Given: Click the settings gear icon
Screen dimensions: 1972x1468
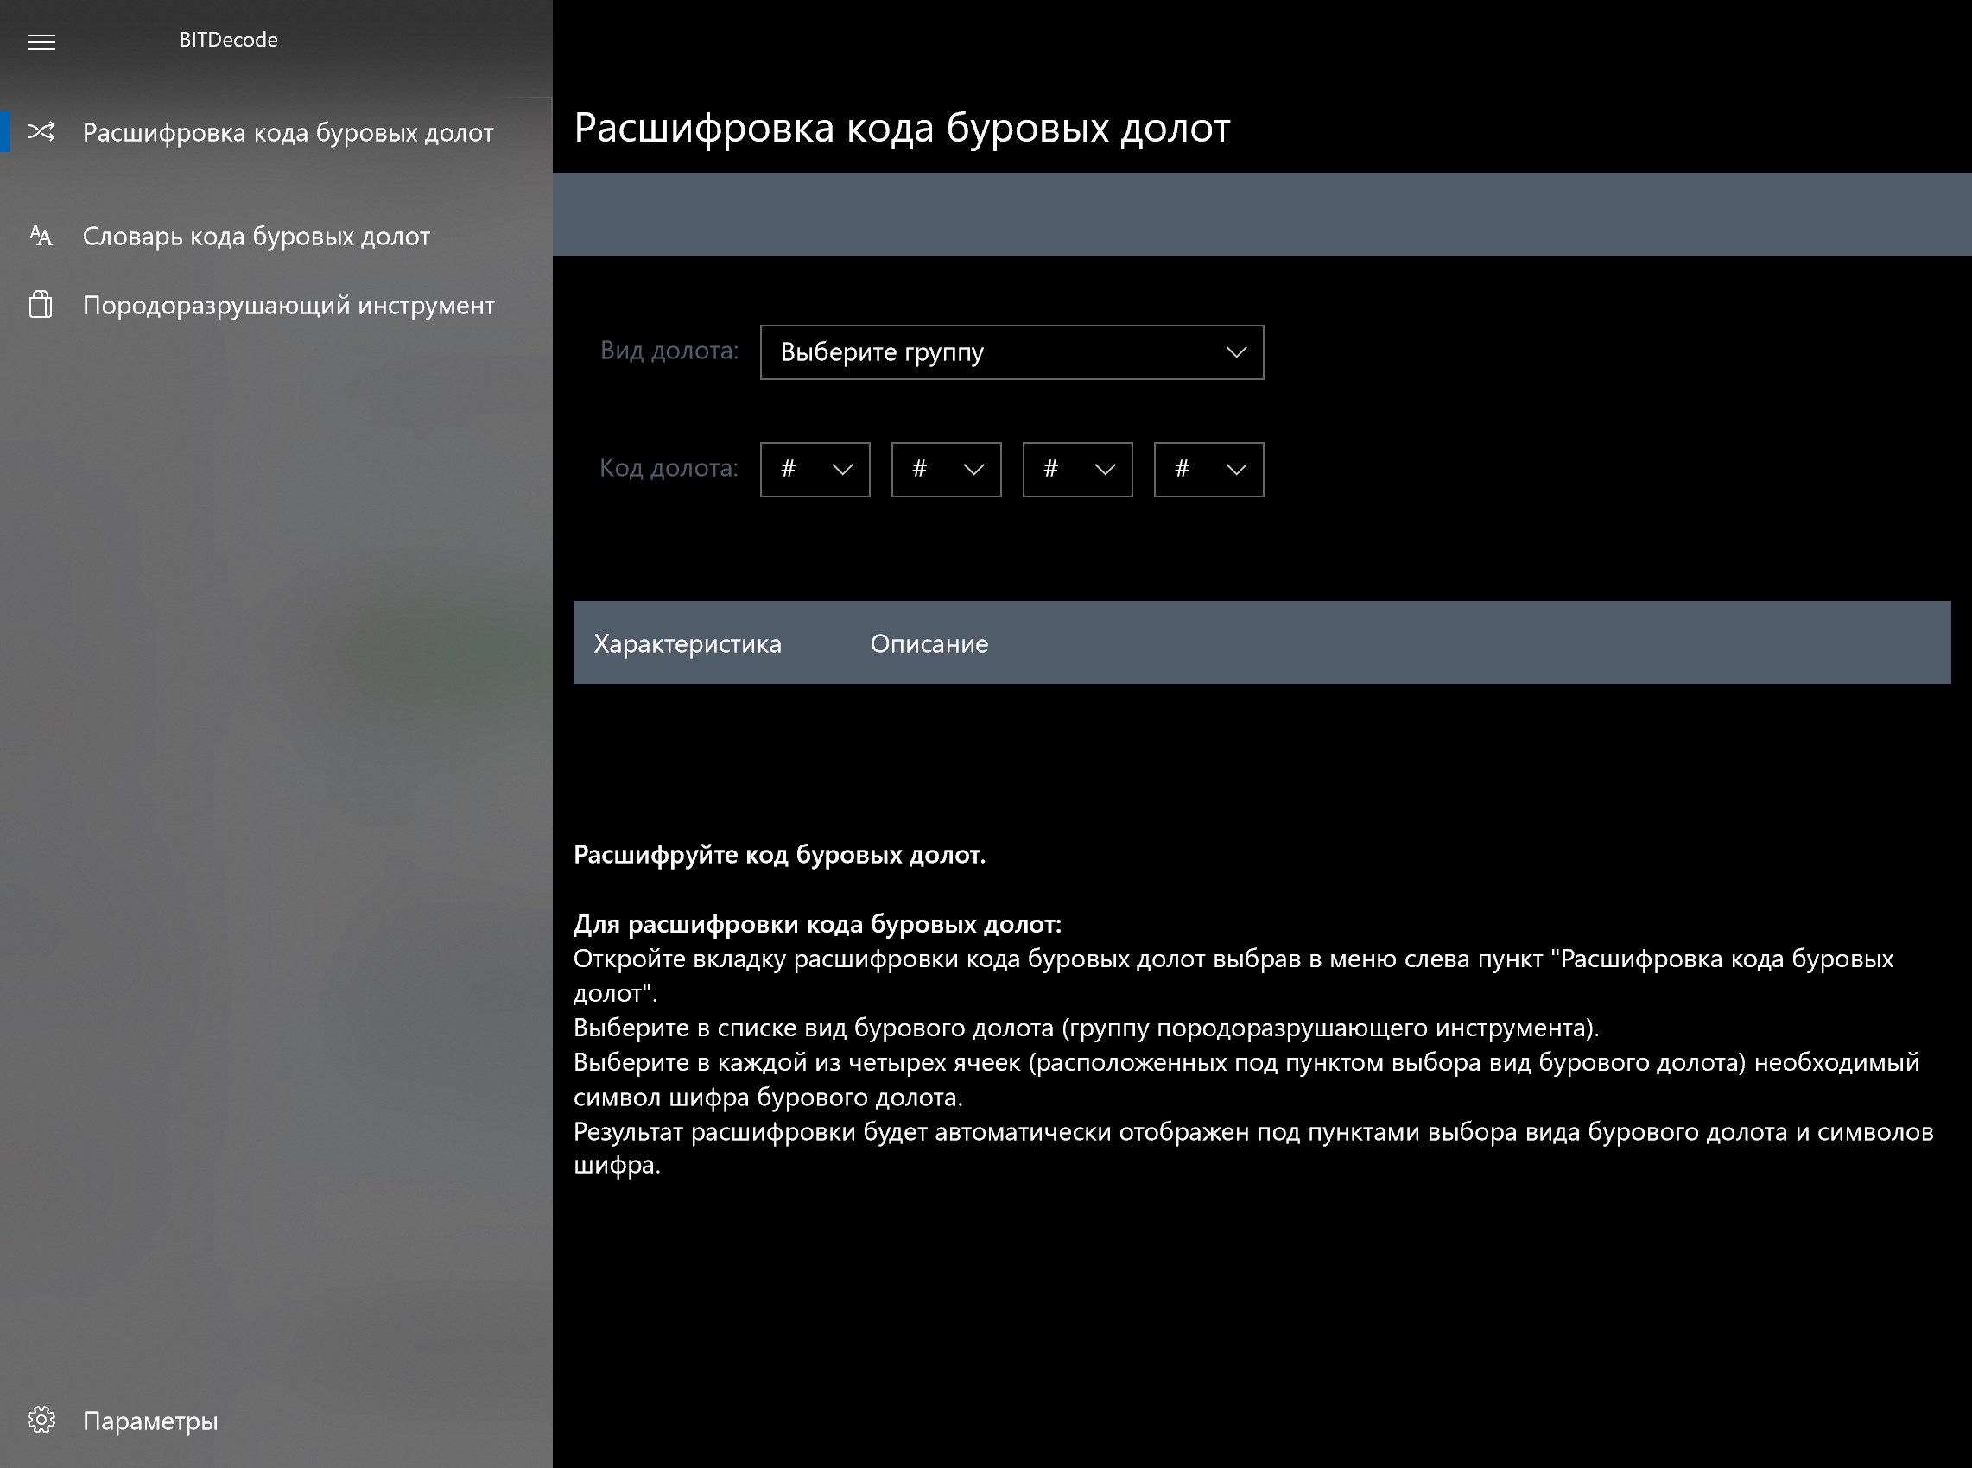Looking at the screenshot, I should (41, 1420).
